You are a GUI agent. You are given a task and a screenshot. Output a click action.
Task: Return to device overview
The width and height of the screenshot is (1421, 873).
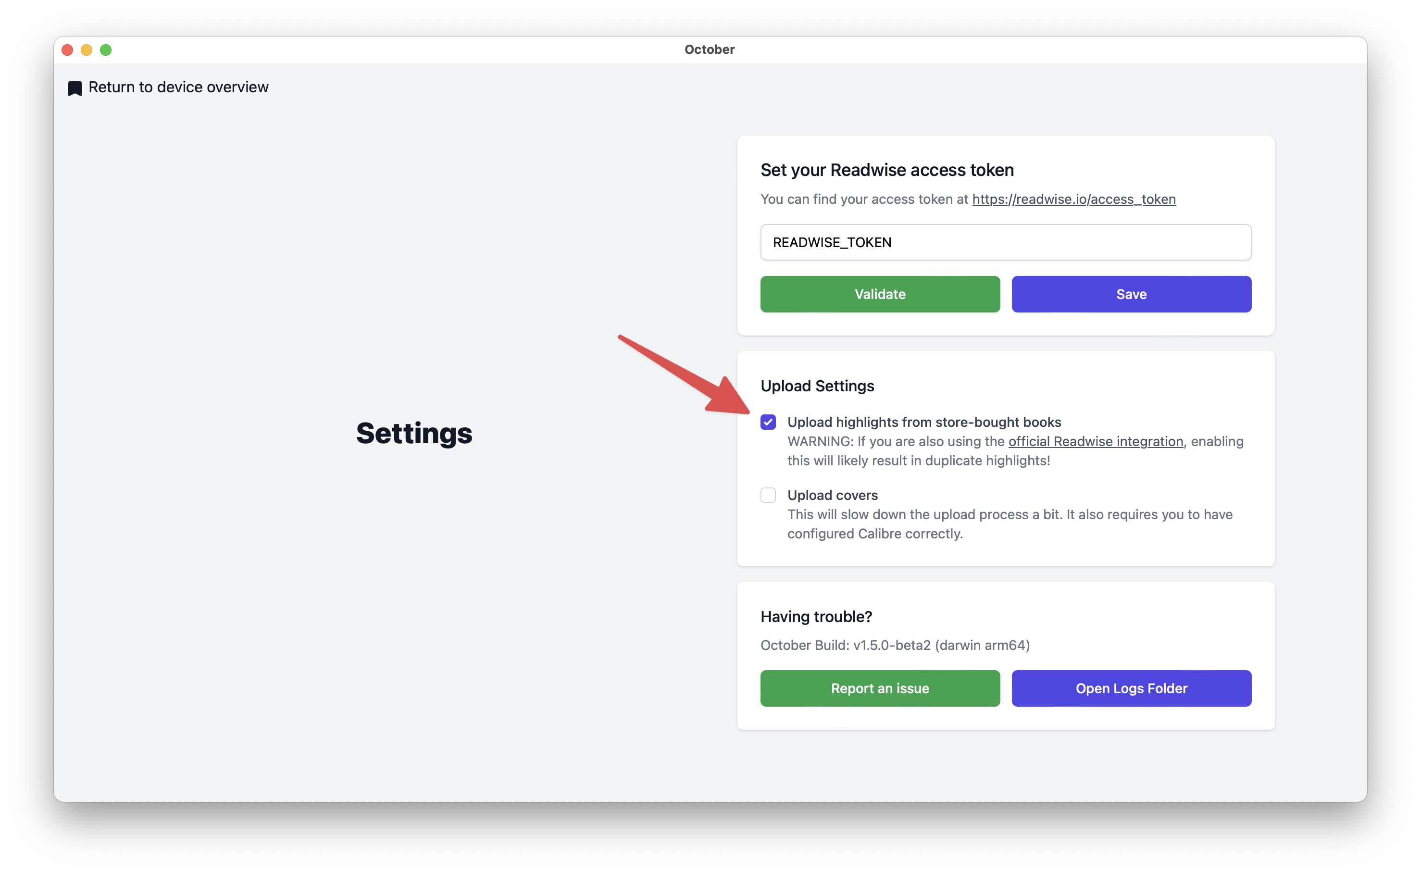pos(178,87)
